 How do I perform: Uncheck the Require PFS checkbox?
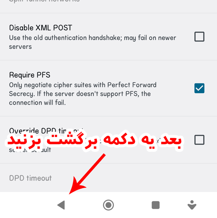(199, 88)
